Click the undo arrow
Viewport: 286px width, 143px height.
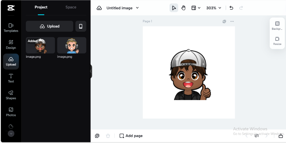pyautogui.click(x=231, y=8)
